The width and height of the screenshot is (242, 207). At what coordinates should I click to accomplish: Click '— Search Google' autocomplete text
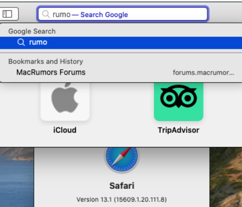coord(100,15)
